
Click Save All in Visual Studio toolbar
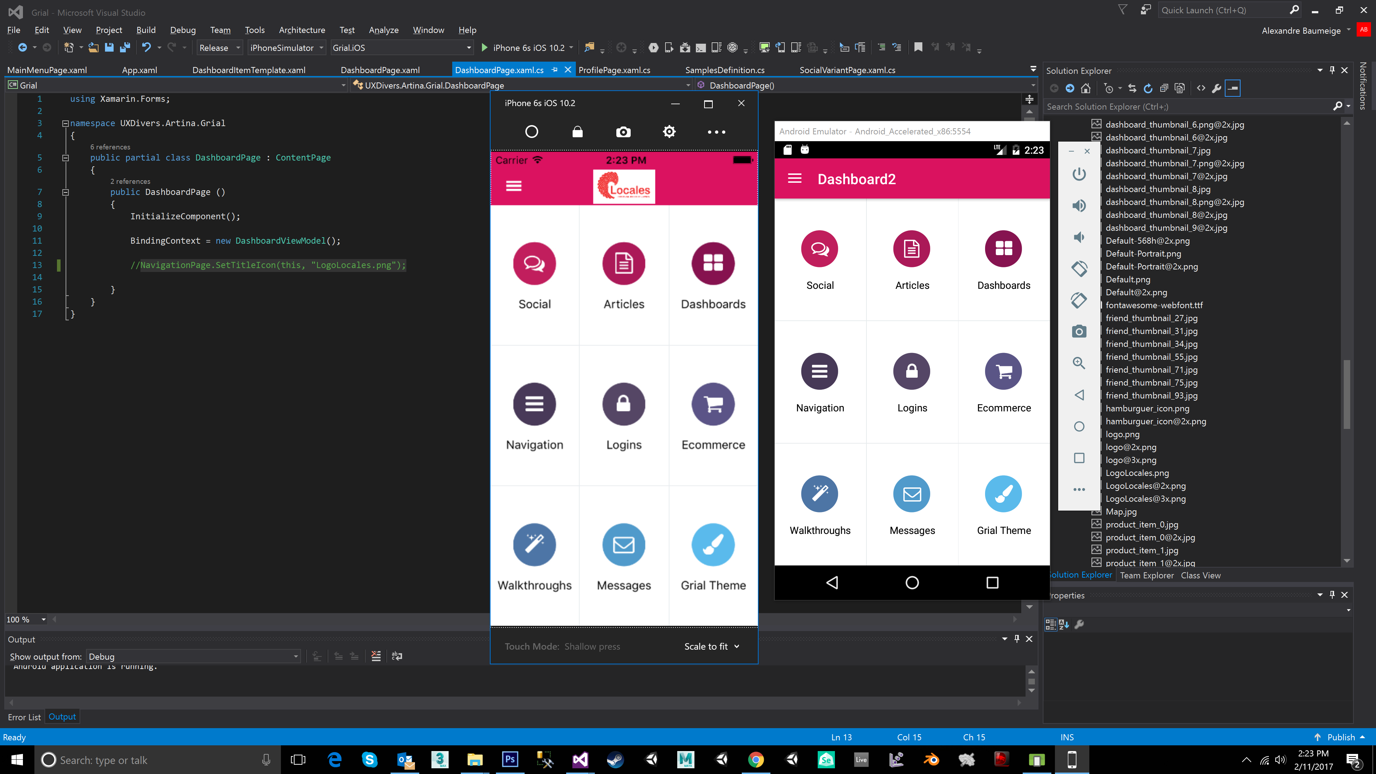click(125, 48)
